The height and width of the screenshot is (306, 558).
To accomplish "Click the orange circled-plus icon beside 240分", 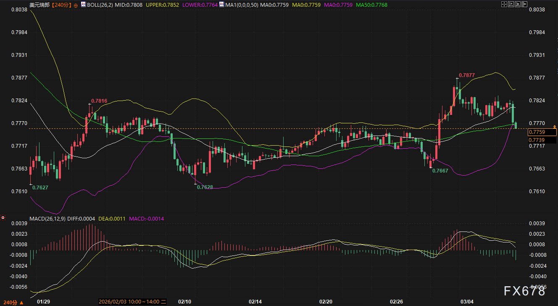I will (x=75, y=5).
